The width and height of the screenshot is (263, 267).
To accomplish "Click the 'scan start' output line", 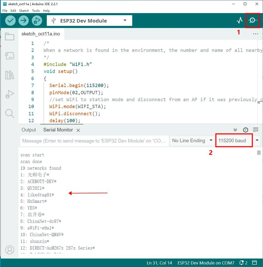I will point(32,155).
